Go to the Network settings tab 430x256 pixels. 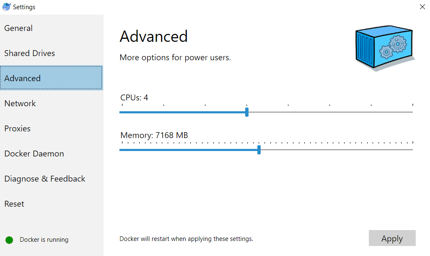tap(20, 103)
